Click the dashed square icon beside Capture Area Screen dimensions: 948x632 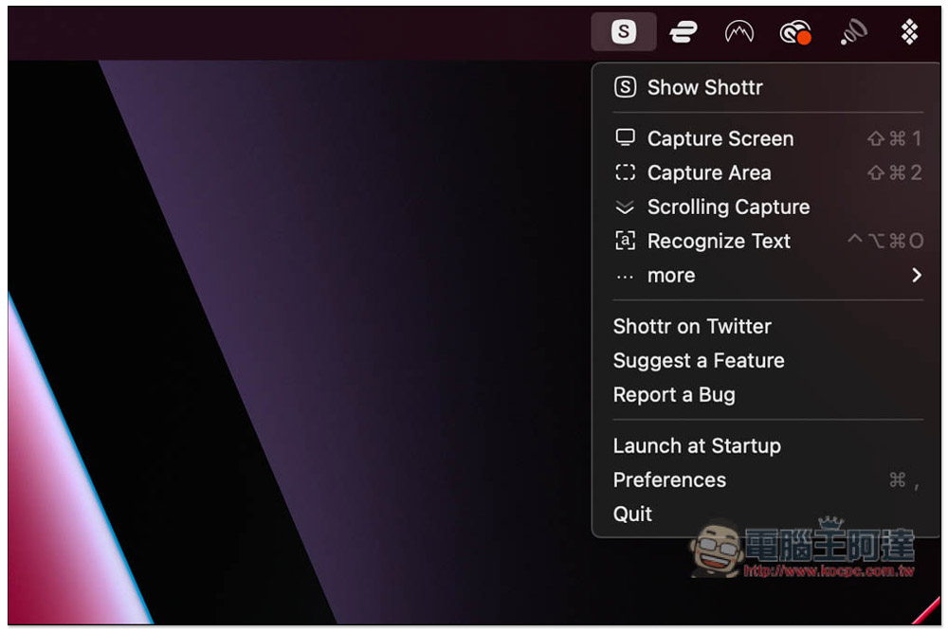click(x=625, y=172)
